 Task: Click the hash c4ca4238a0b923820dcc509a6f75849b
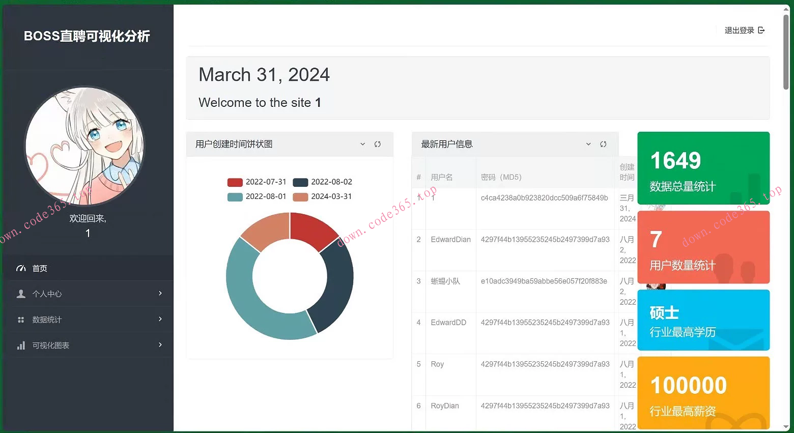(545, 197)
